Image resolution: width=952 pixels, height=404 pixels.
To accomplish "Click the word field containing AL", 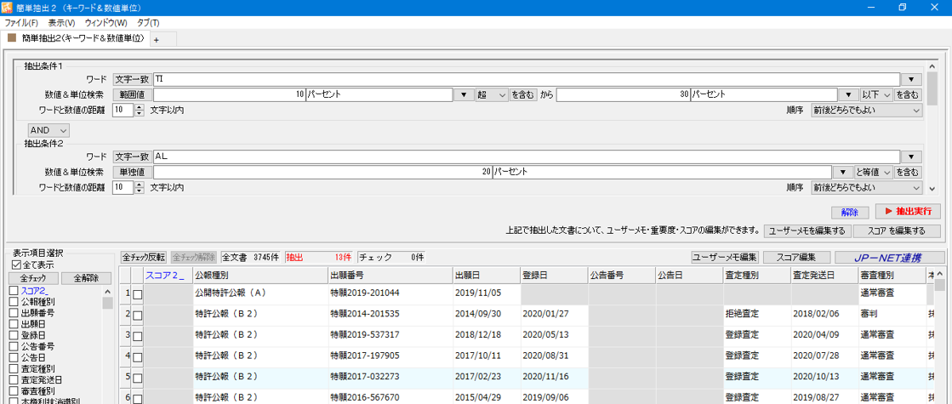I will tap(527, 156).
